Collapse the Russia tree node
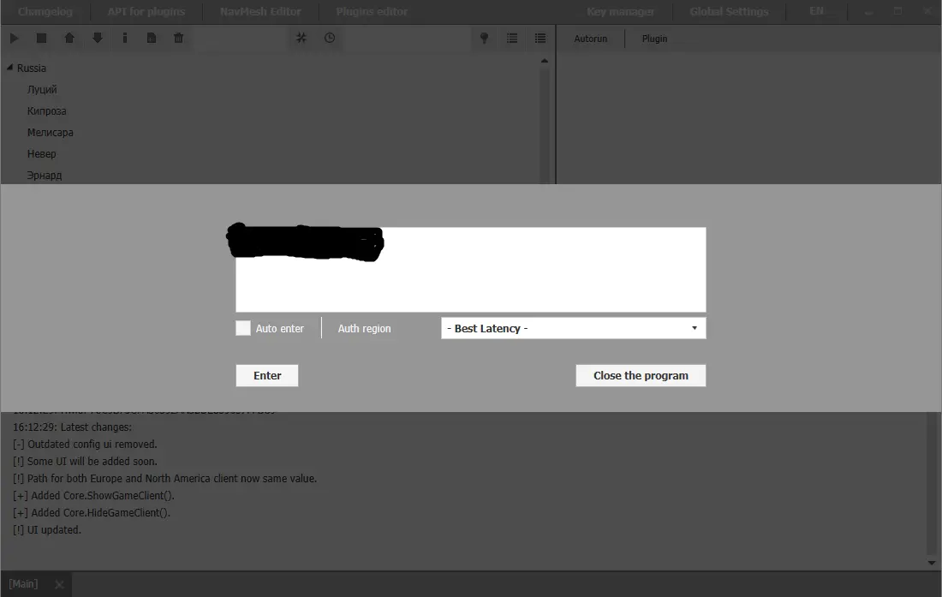The image size is (942, 597). (9, 68)
